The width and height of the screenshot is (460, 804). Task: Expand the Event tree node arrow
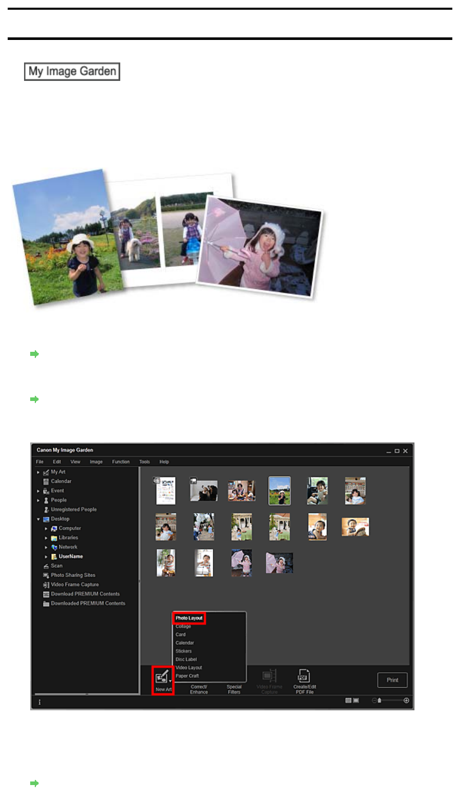click(x=38, y=491)
